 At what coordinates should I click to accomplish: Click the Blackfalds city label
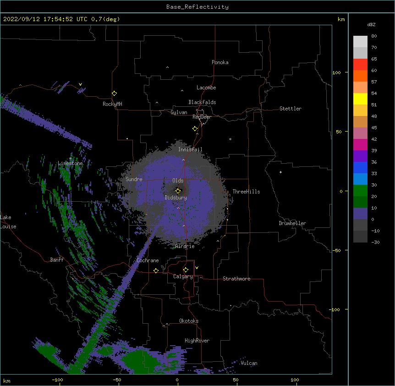[202, 102]
